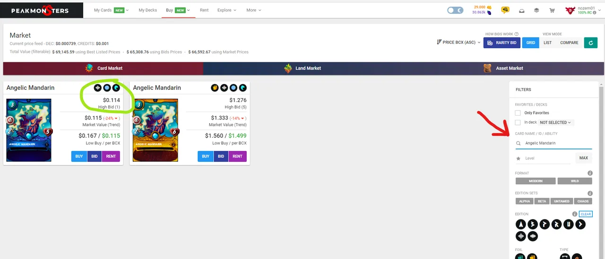The height and width of the screenshot is (259, 605).
Task: Click the nozem01 red bull avatar
Action: pyautogui.click(x=571, y=10)
